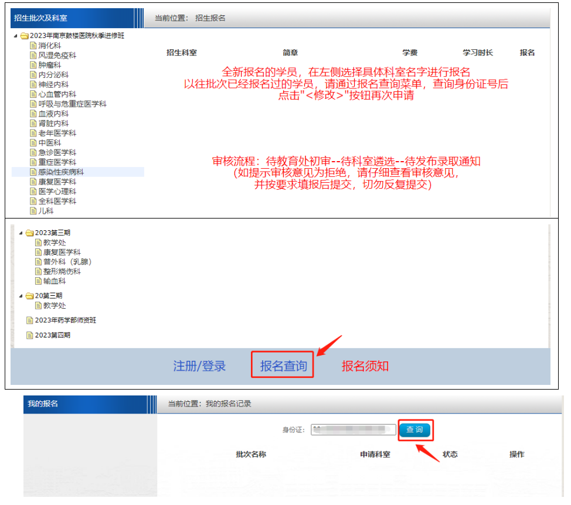Click the 我的报名 panel header
Image resolution: width=571 pixels, height=505 pixels.
[x=90, y=404]
